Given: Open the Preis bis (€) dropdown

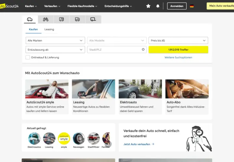Looking at the screenshot, I should pyautogui.click(x=178, y=40).
